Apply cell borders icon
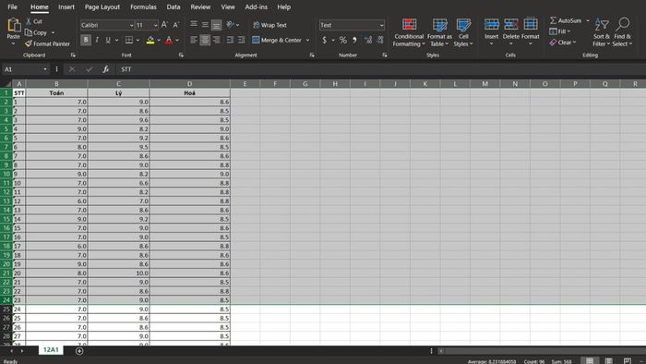646x364 pixels. click(x=129, y=40)
